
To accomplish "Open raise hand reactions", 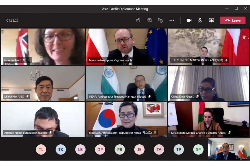I will click(160, 20).
